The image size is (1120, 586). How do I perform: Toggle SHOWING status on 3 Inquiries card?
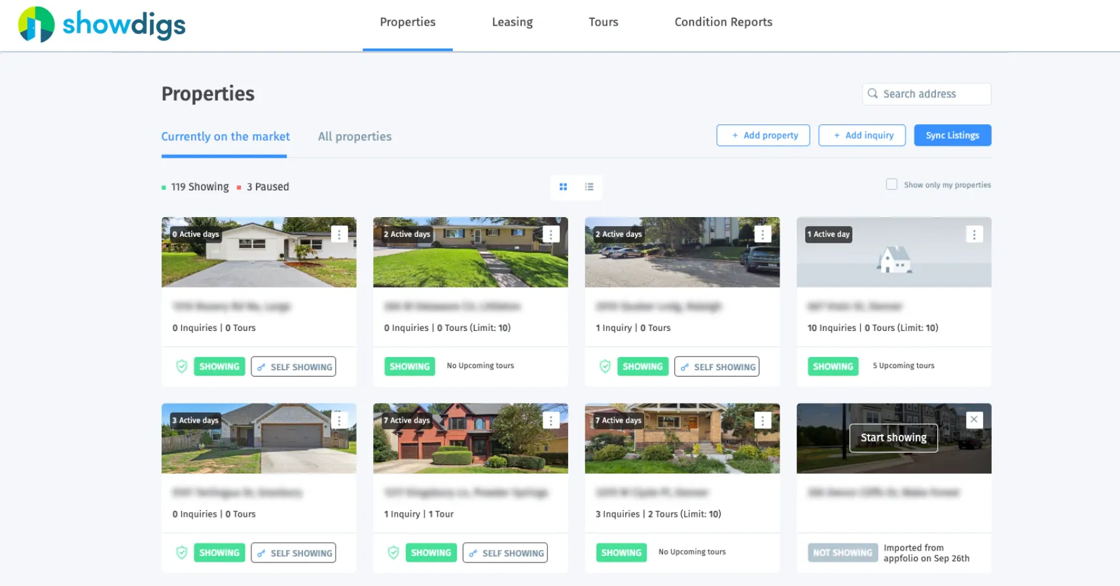[621, 553]
